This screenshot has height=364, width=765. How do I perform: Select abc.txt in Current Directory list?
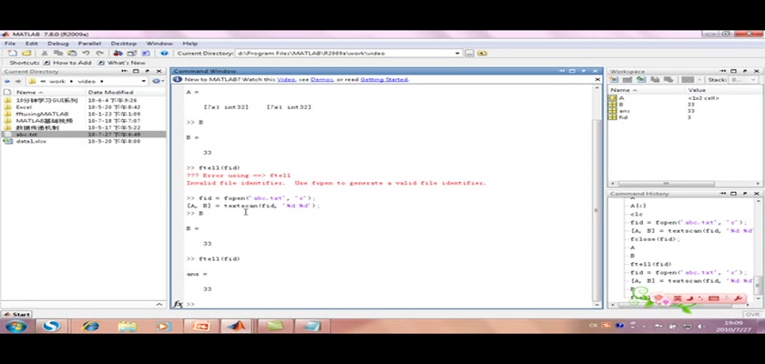coord(84,135)
